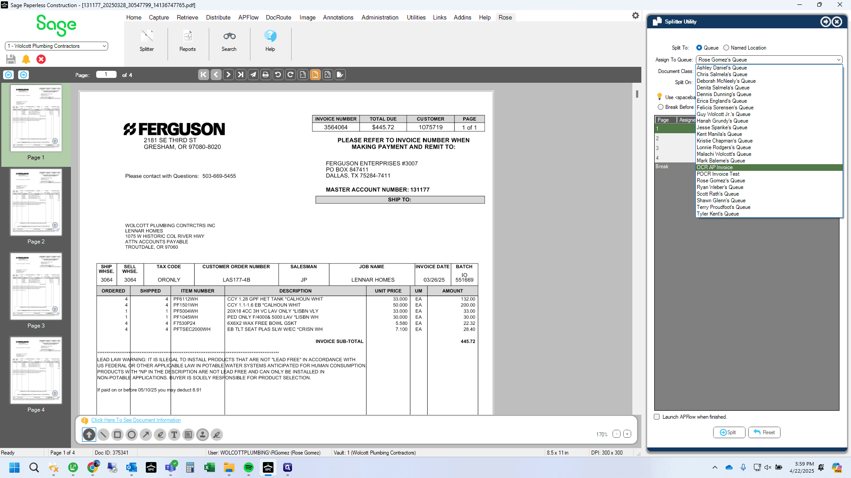851x478 pixels.
Task: Open Excel from the taskbar
Action: click(x=210, y=467)
